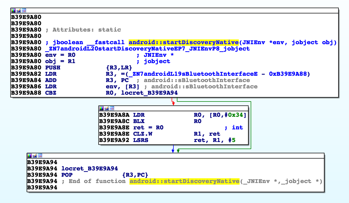The width and height of the screenshot is (349, 203).
Task: Click android::startDiscoveryNative in the End of function comment
Action: point(184,181)
